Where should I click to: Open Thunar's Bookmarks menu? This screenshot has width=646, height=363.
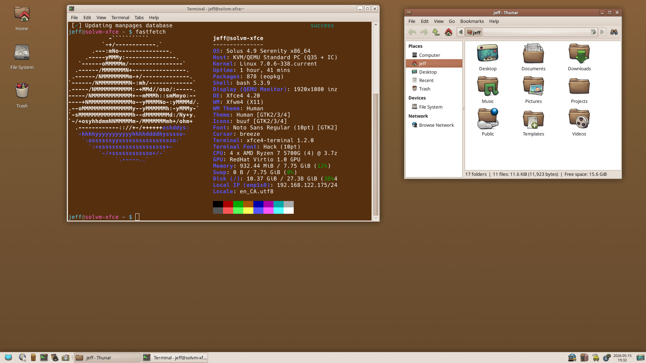pyautogui.click(x=472, y=21)
